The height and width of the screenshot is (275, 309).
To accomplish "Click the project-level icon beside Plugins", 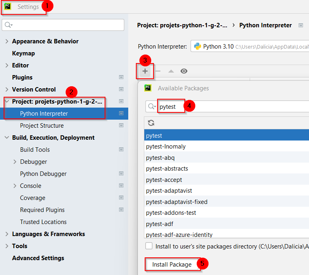I will tap(121, 77).
